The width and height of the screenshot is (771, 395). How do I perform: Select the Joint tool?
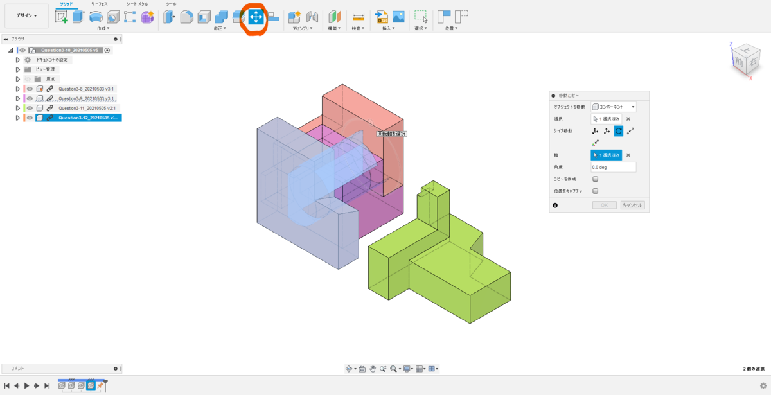tap(312, 17)
